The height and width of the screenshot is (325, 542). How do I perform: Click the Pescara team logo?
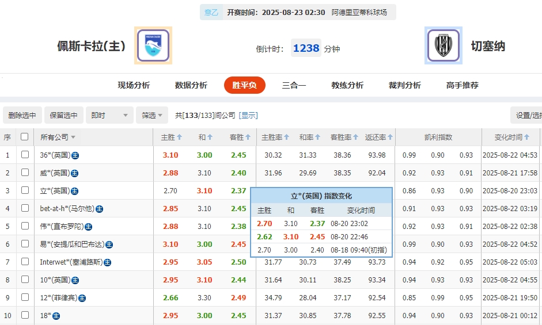(153, 45)
